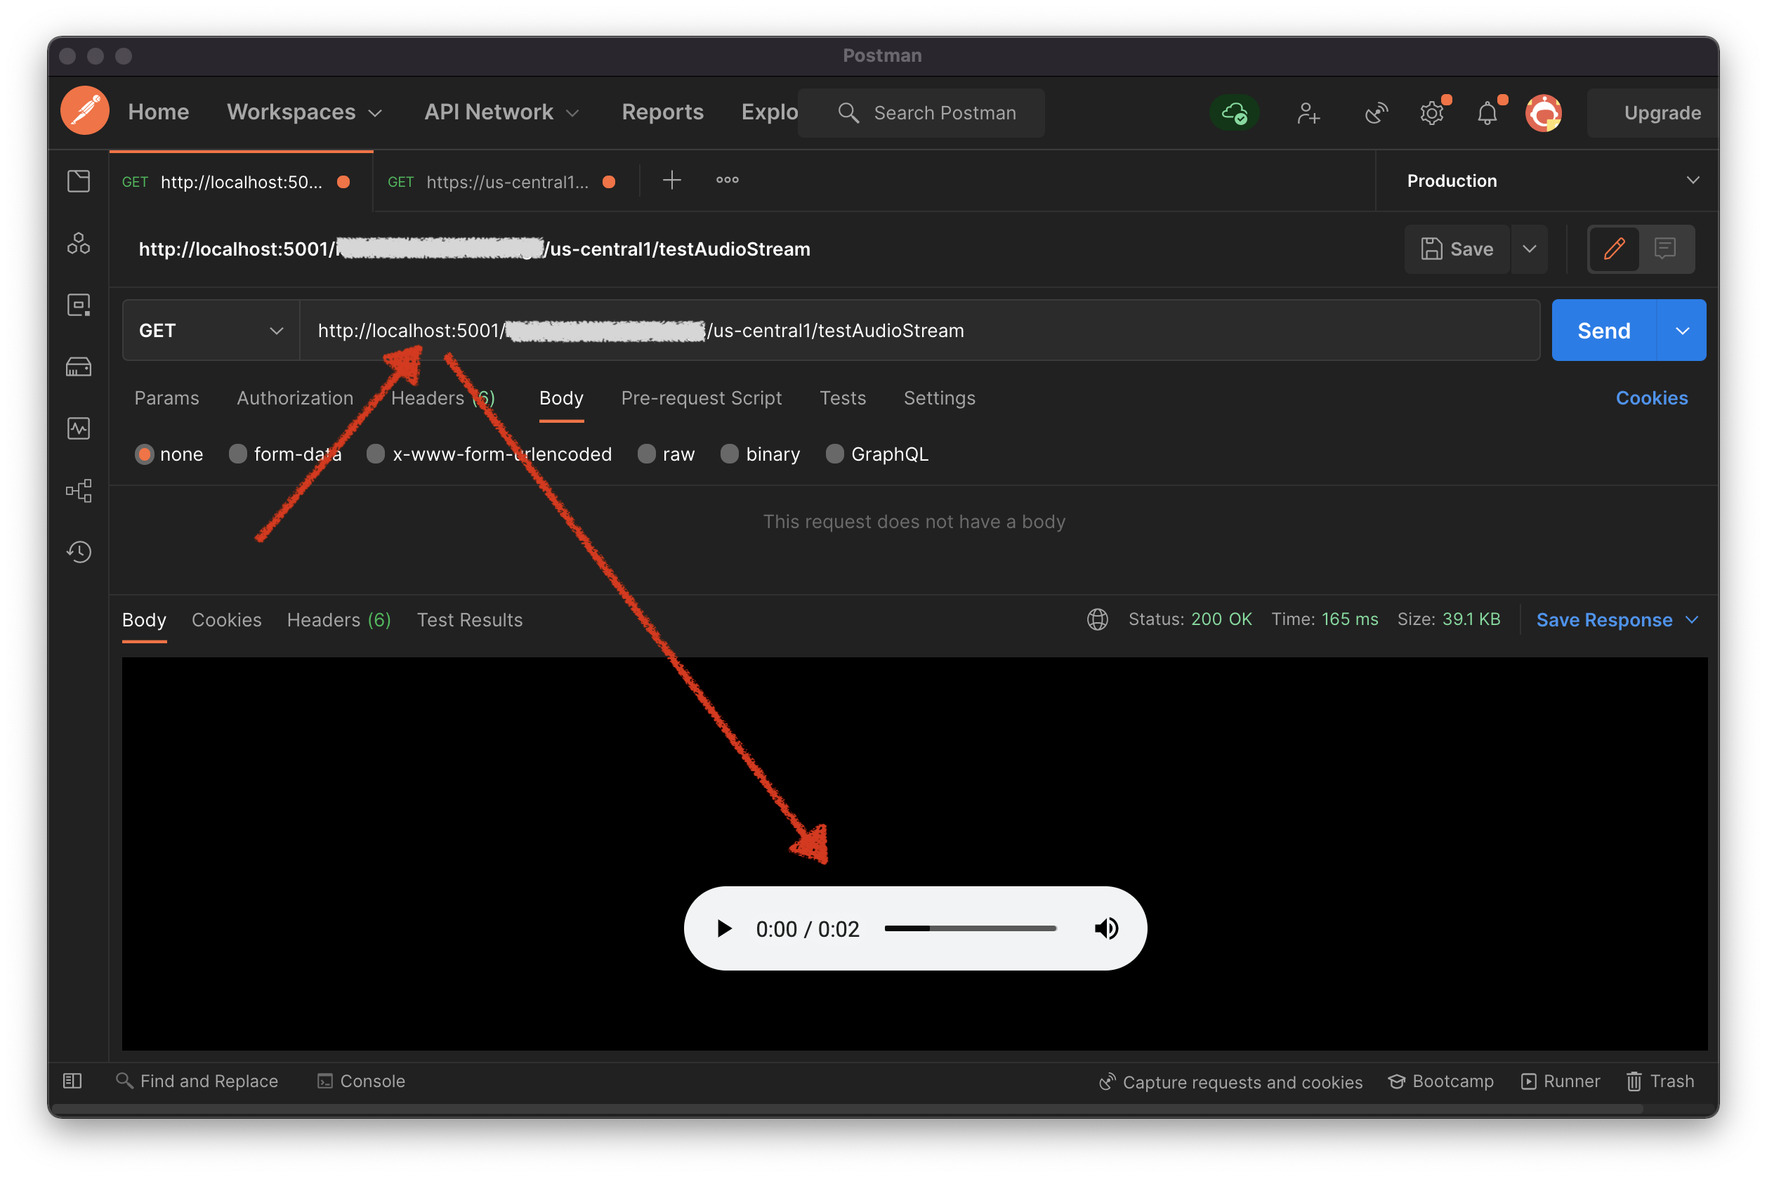Open the Cookies link
The height and width of the screenshot is (1177, 1767).
pyautogui.click(x=1651, y=398)
